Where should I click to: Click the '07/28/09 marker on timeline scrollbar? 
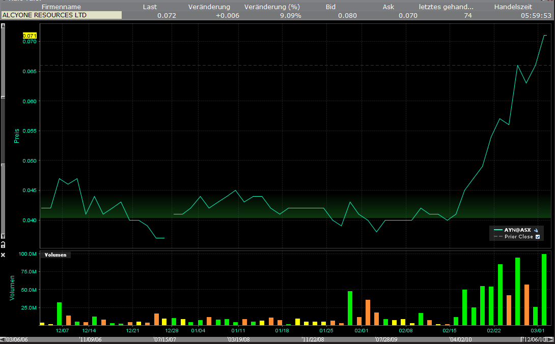[x=385, y=339]
